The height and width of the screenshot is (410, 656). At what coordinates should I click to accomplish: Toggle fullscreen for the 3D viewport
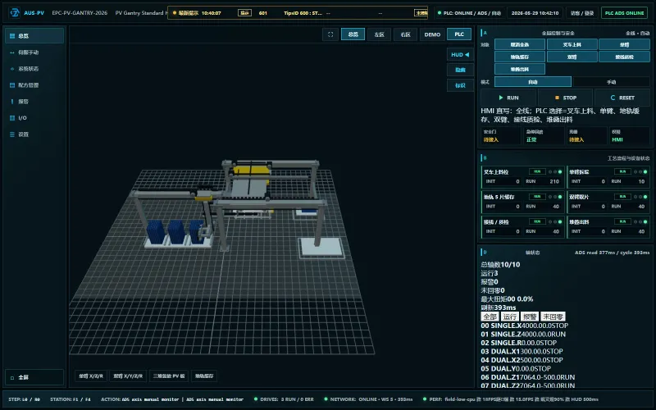tap(330, 34)
